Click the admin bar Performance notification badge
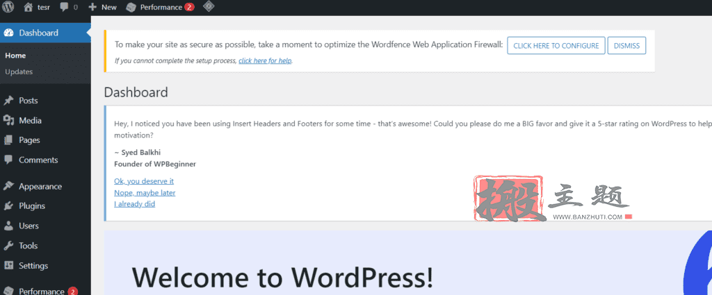This screenshot has width=712, height=295. click(x=189, y=7)
